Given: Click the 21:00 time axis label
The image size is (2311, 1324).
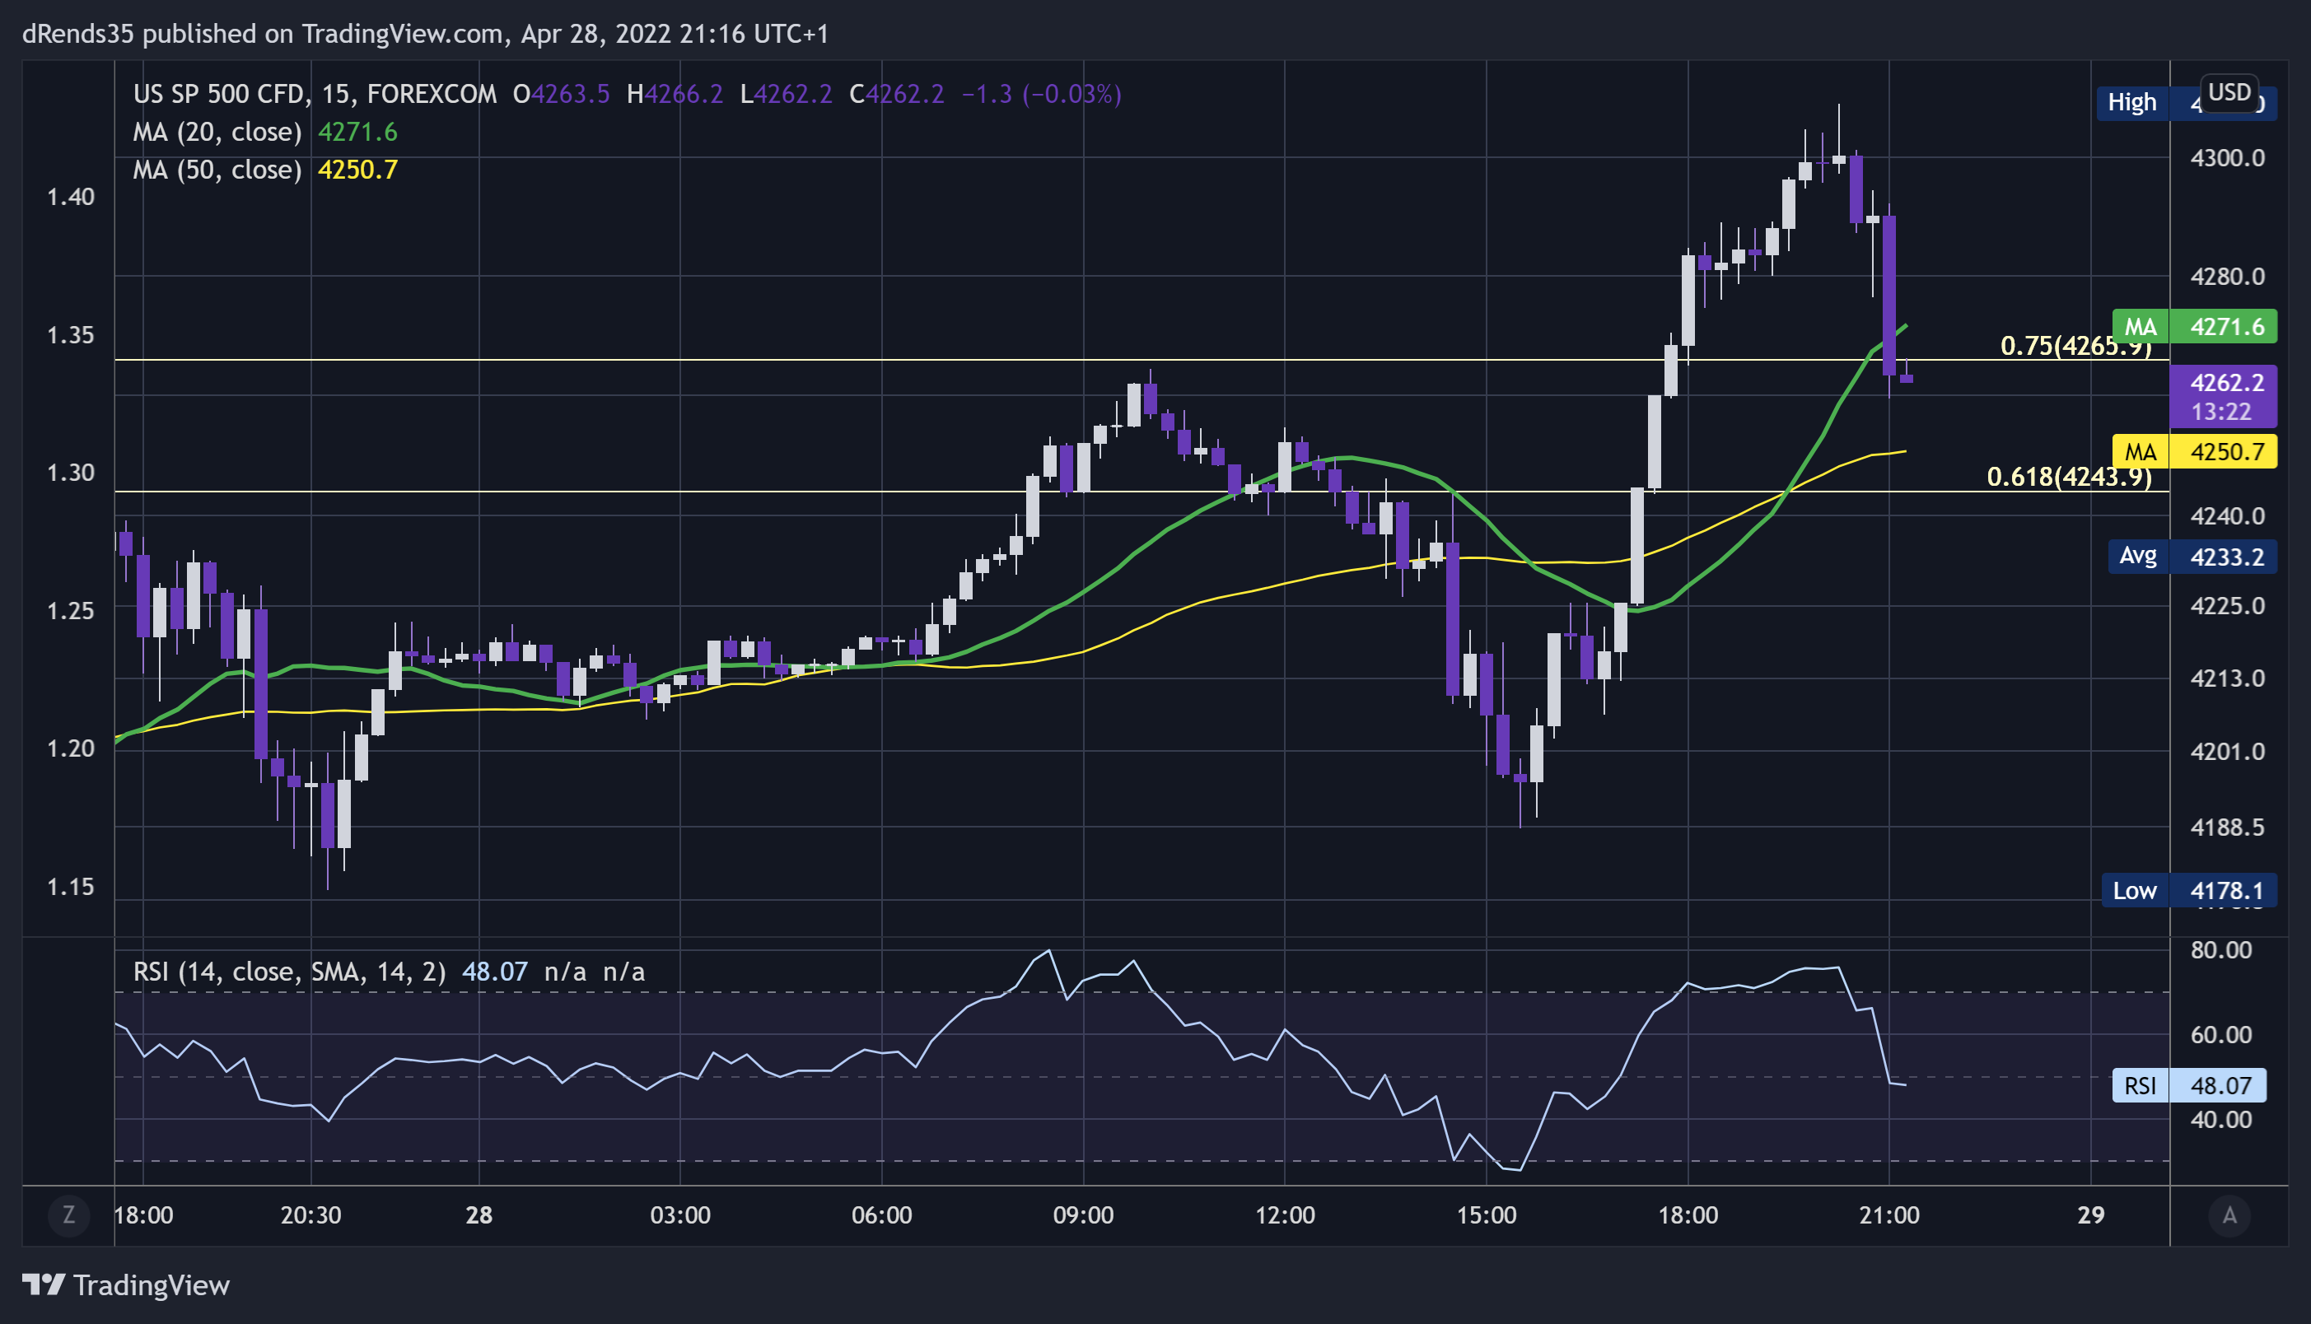Looking at the screenshot, I should 1890,1216.
